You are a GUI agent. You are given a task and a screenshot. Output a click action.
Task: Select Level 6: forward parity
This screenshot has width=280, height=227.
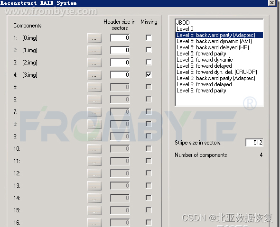pos(219,91)
